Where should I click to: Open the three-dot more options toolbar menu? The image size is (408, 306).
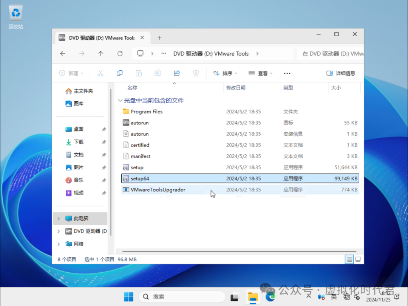coord(287,73)
